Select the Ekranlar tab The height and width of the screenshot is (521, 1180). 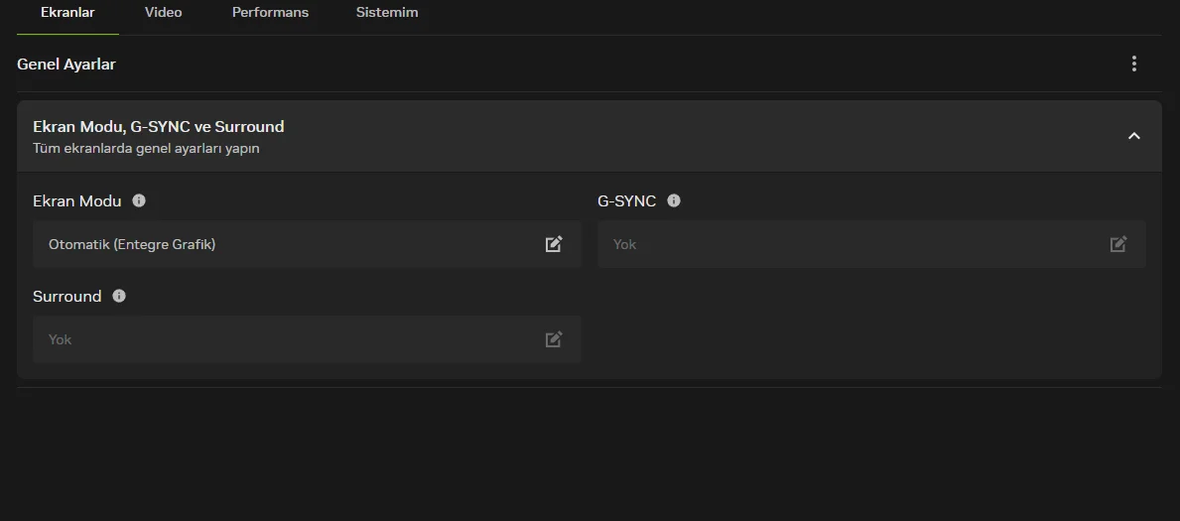(x=67, y=13)
